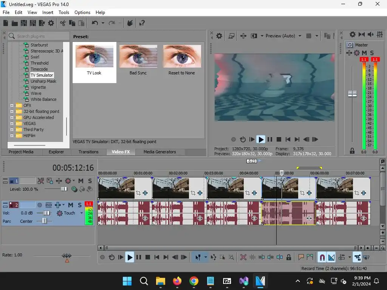Open preview overlays grid icon
The height and width of the screenshot is (290, 387).
coord(309,36)
